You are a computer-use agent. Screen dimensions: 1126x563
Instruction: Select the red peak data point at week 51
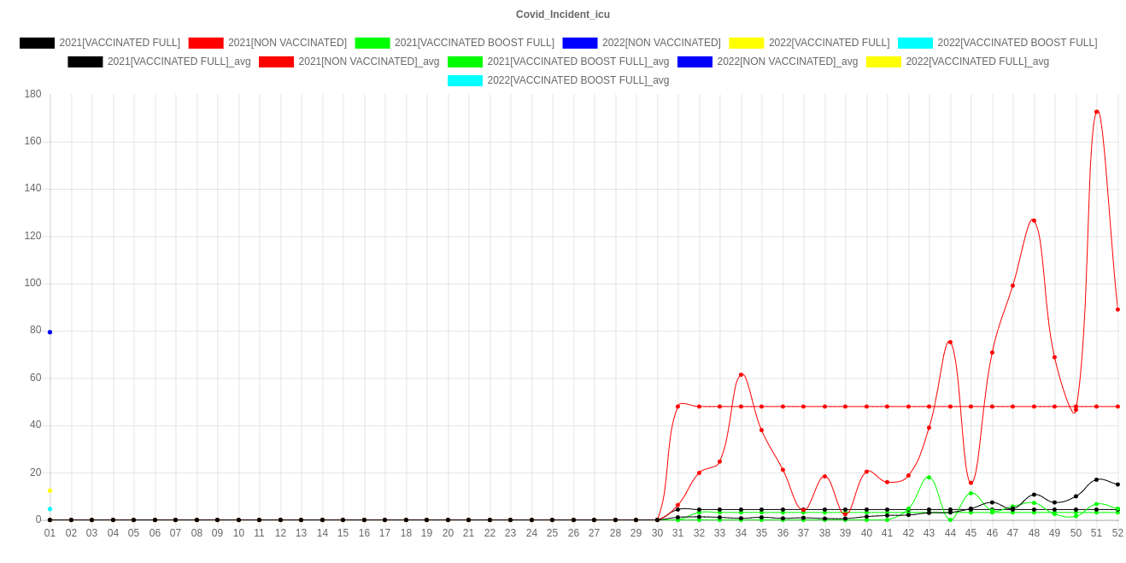[x=1096, y=112]
